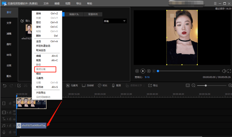
Task: Click the timeline zoom out magnifier
Action: (194, 85)
